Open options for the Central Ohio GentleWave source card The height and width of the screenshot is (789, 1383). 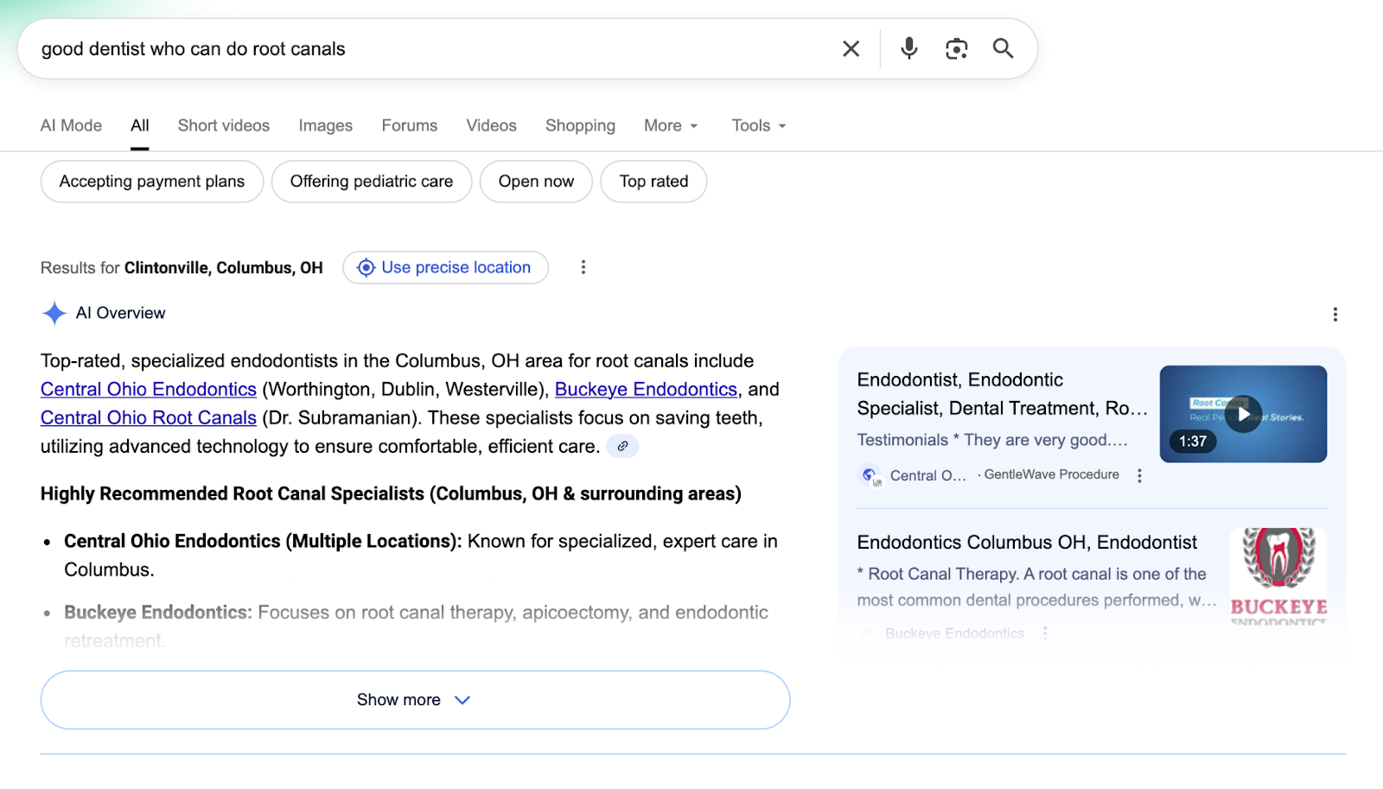(1140, 476)
